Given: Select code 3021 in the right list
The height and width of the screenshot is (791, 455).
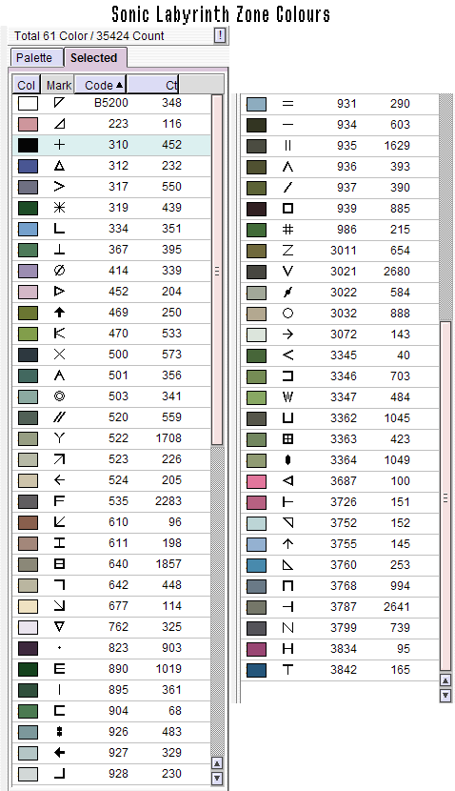Looking at the screenshot, I should 344,272.
